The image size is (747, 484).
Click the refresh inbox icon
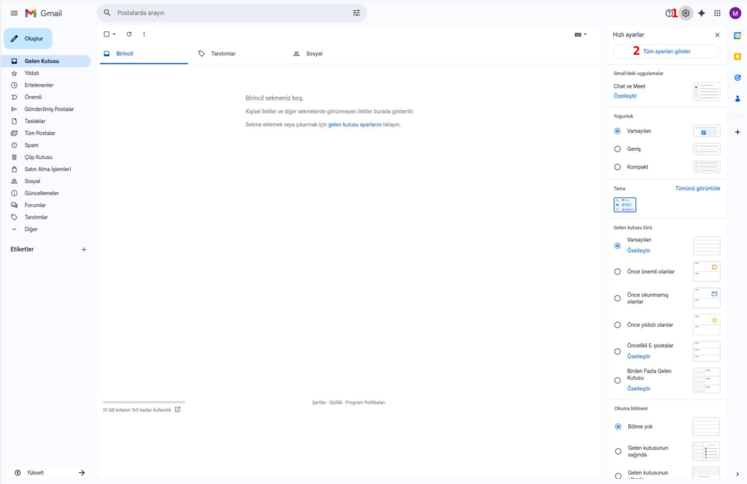pos(129,34)
